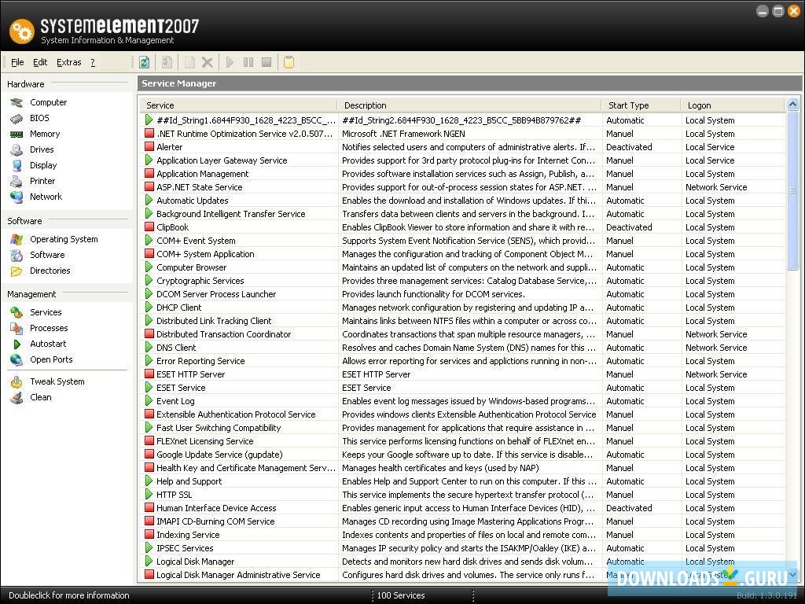Open the Edit menu
Viewport: 805px width, 604px height.
(40, 62)
